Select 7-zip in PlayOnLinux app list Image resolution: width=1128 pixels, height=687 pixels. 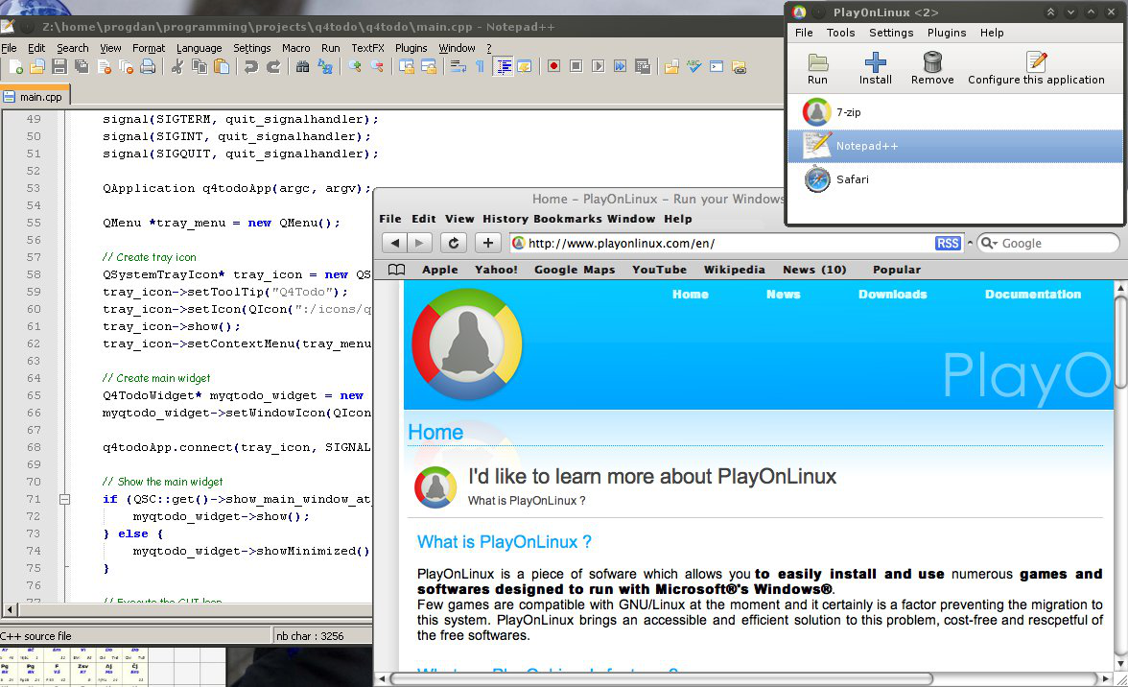coord(955,112)
